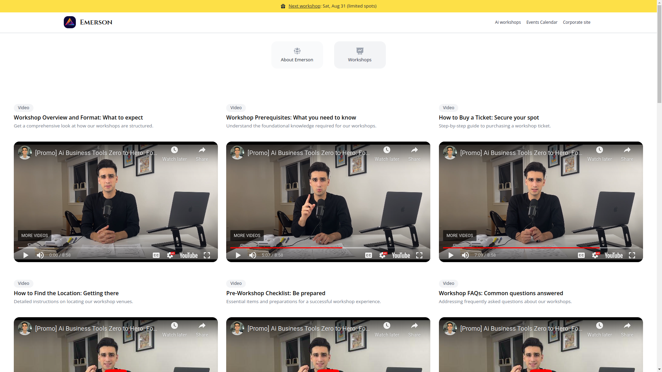This screenshot has width=662, height=372.
Task: Open YouTube logo on first video
Action: click(x=189, y=255)
